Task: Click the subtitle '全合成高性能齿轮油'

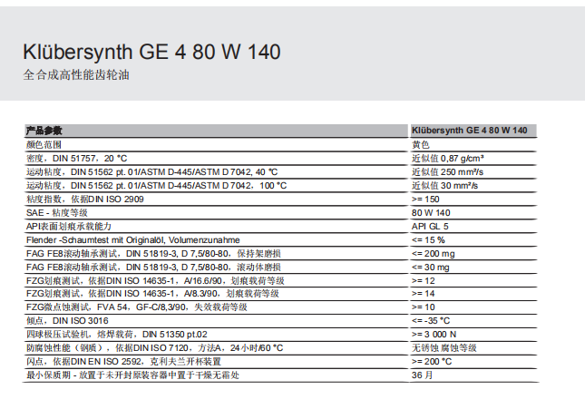Action: (76, 74)
